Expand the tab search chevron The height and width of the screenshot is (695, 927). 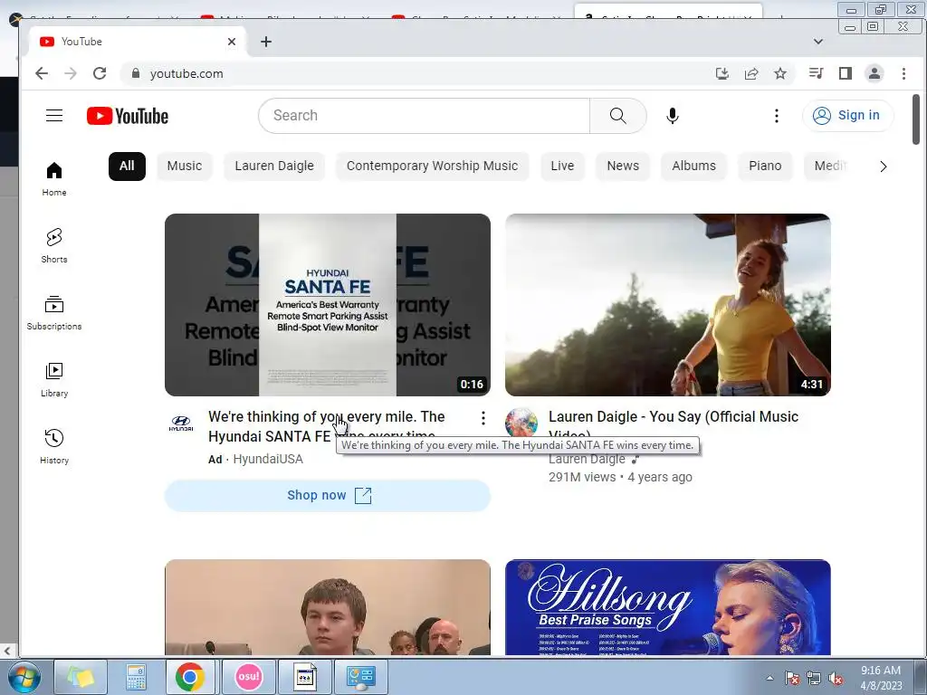(x=818, y=42)
